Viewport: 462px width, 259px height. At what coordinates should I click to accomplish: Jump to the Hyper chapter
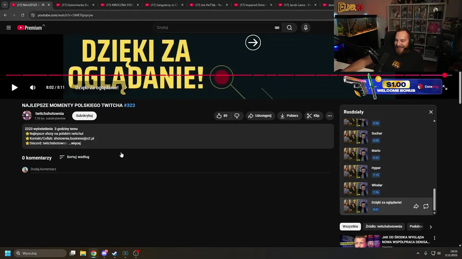pos(387,172)
